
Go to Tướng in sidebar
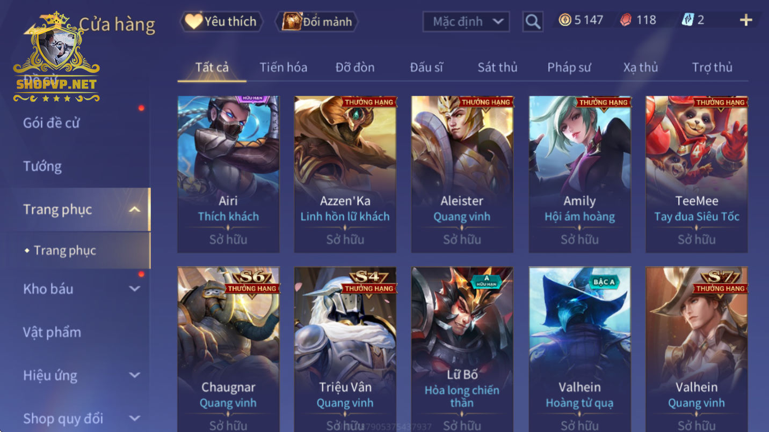pyautogui.click(x=42, y=166)
